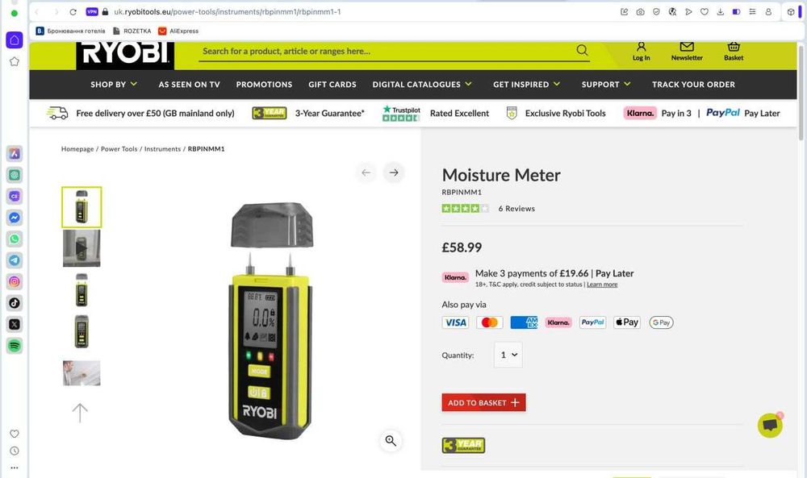Select the product video thumbnail

click(x=82, y=248)
